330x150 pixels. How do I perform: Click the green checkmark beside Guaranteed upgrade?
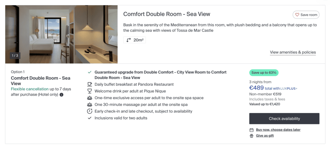click(89, 72)
